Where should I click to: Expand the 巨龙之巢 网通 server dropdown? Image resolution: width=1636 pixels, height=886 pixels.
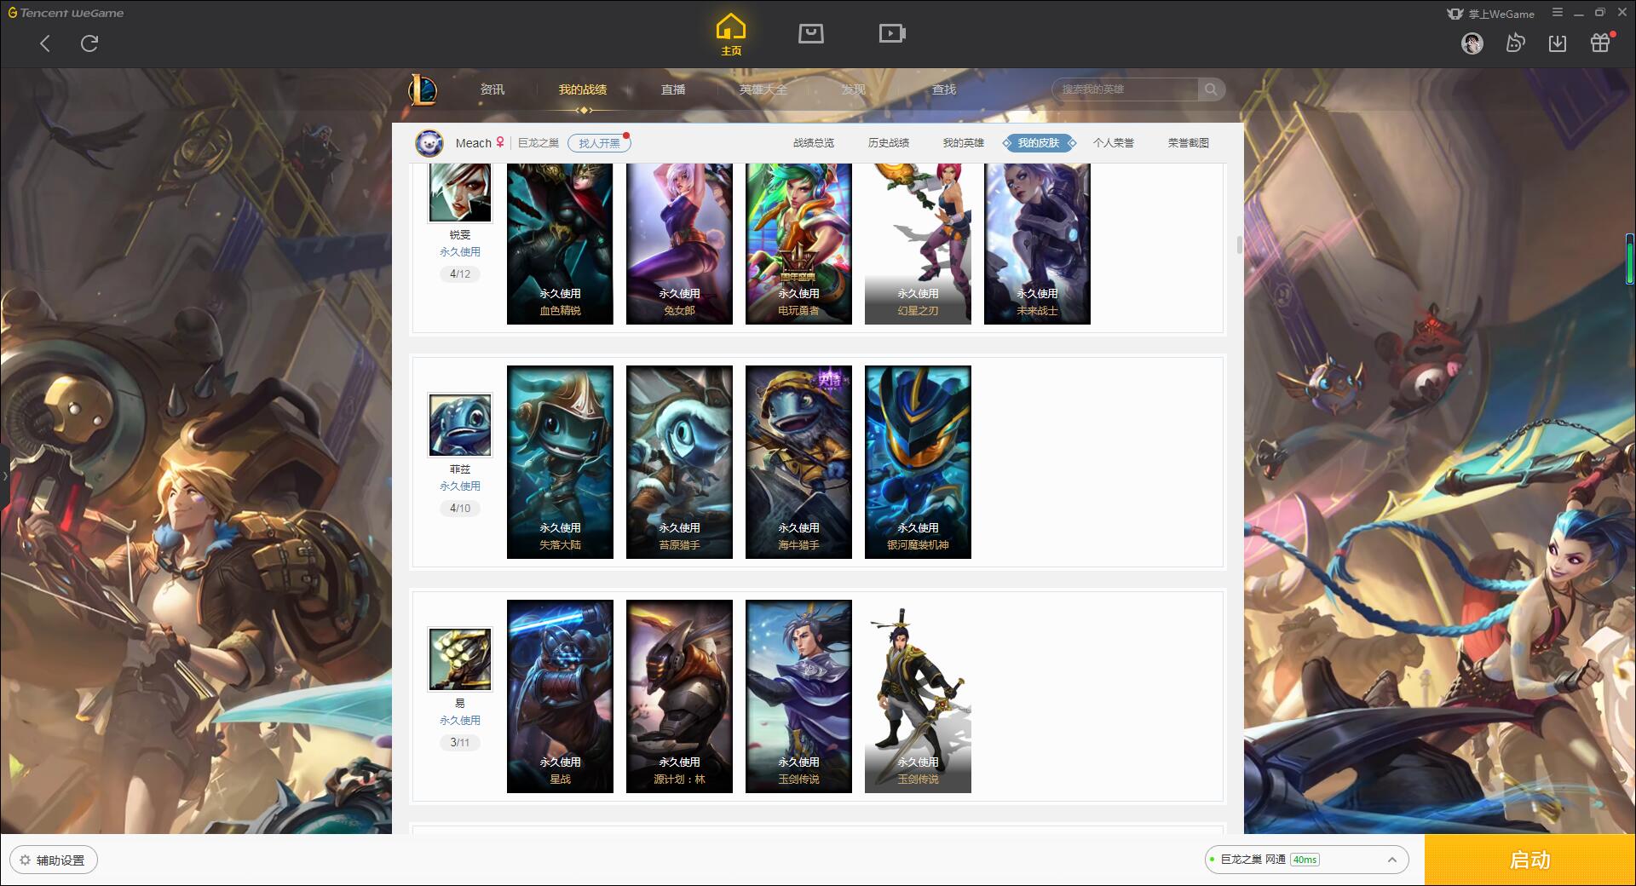pyautogui.click(x=1306, y=860)
